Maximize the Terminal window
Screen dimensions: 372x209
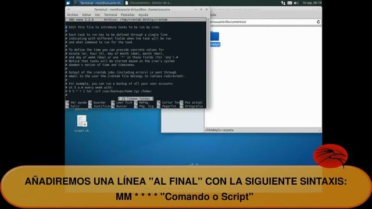[201, 9]
